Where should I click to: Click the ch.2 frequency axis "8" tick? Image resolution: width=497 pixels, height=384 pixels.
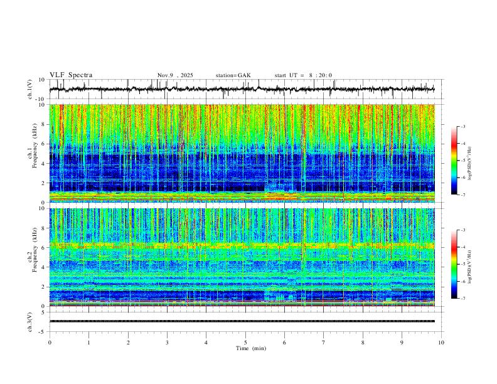[x=44, y=228]
